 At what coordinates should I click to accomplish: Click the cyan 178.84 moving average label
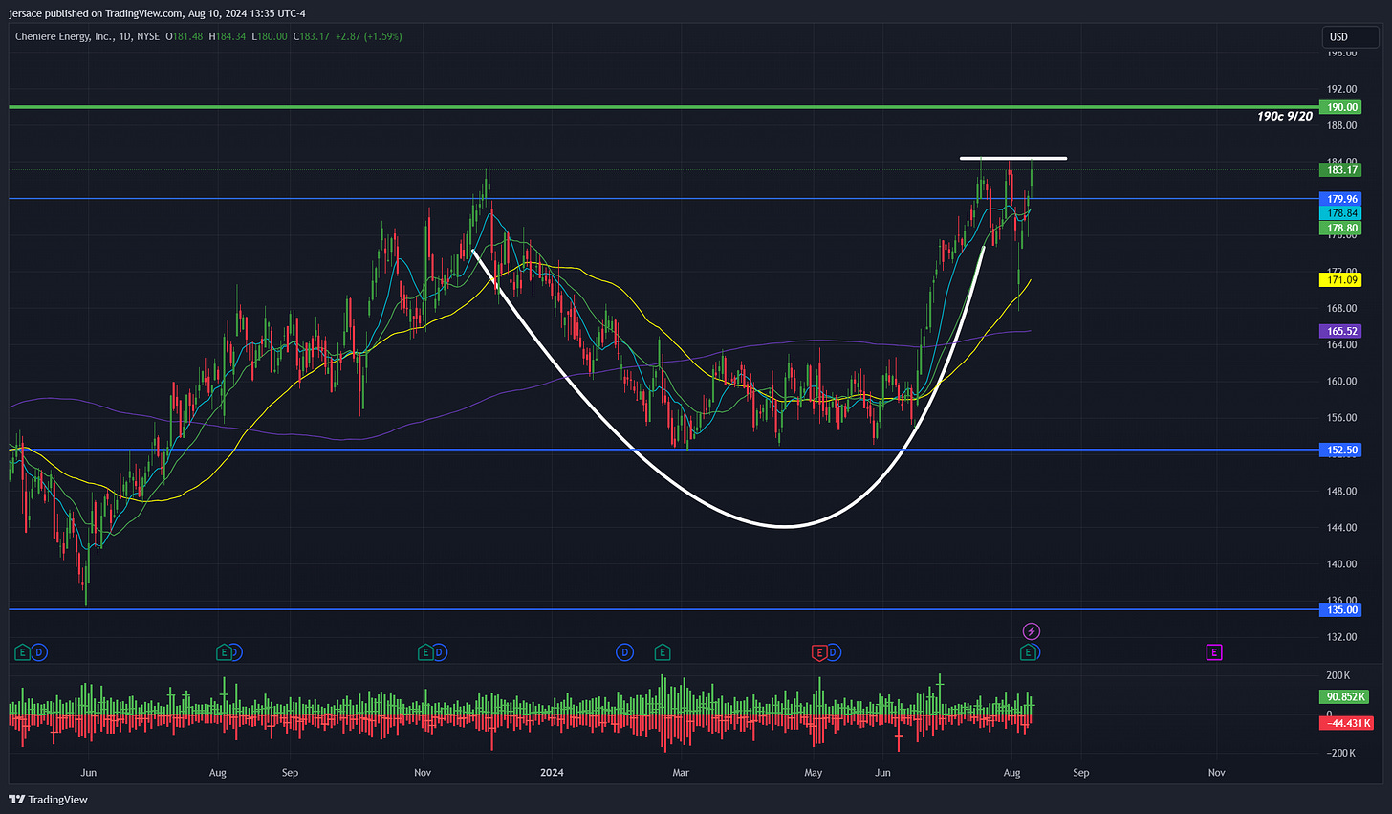point(1341,213)
